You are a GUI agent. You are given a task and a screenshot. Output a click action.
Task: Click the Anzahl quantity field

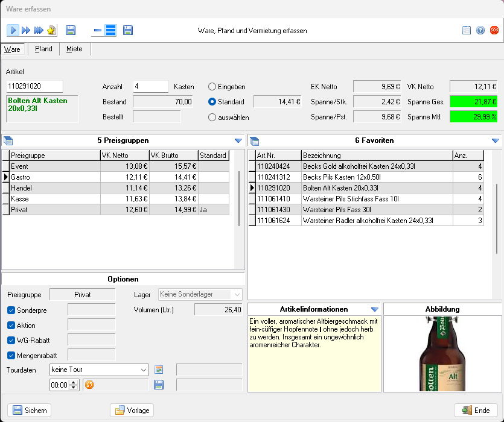click(150, 86)
